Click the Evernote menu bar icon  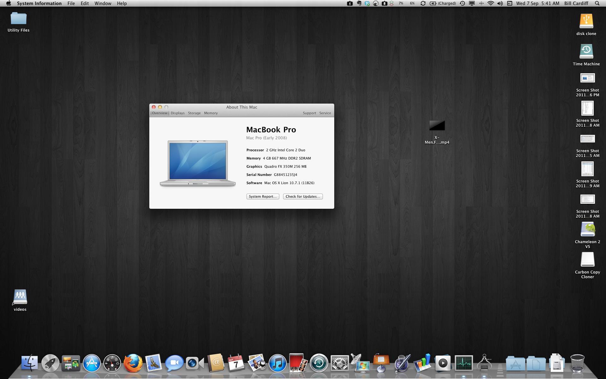coord(359,3)
